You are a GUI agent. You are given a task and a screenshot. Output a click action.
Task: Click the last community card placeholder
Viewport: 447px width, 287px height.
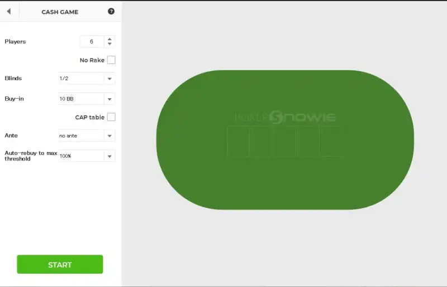coord(331,141)
